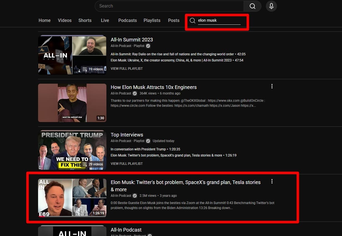Open the Videos tab
The image size is (342, 236).
[x=65, y=21]
